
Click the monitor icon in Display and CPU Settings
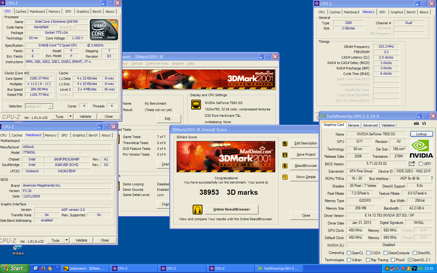(196, 105)
